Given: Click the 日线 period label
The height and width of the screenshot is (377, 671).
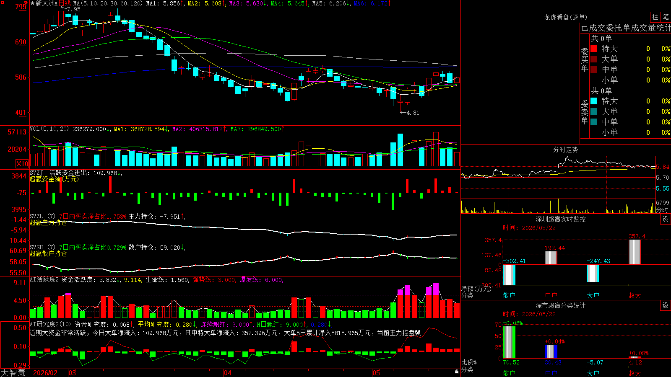Looking at the screenshot, I should pyautogui.click(x=65, y=3).
